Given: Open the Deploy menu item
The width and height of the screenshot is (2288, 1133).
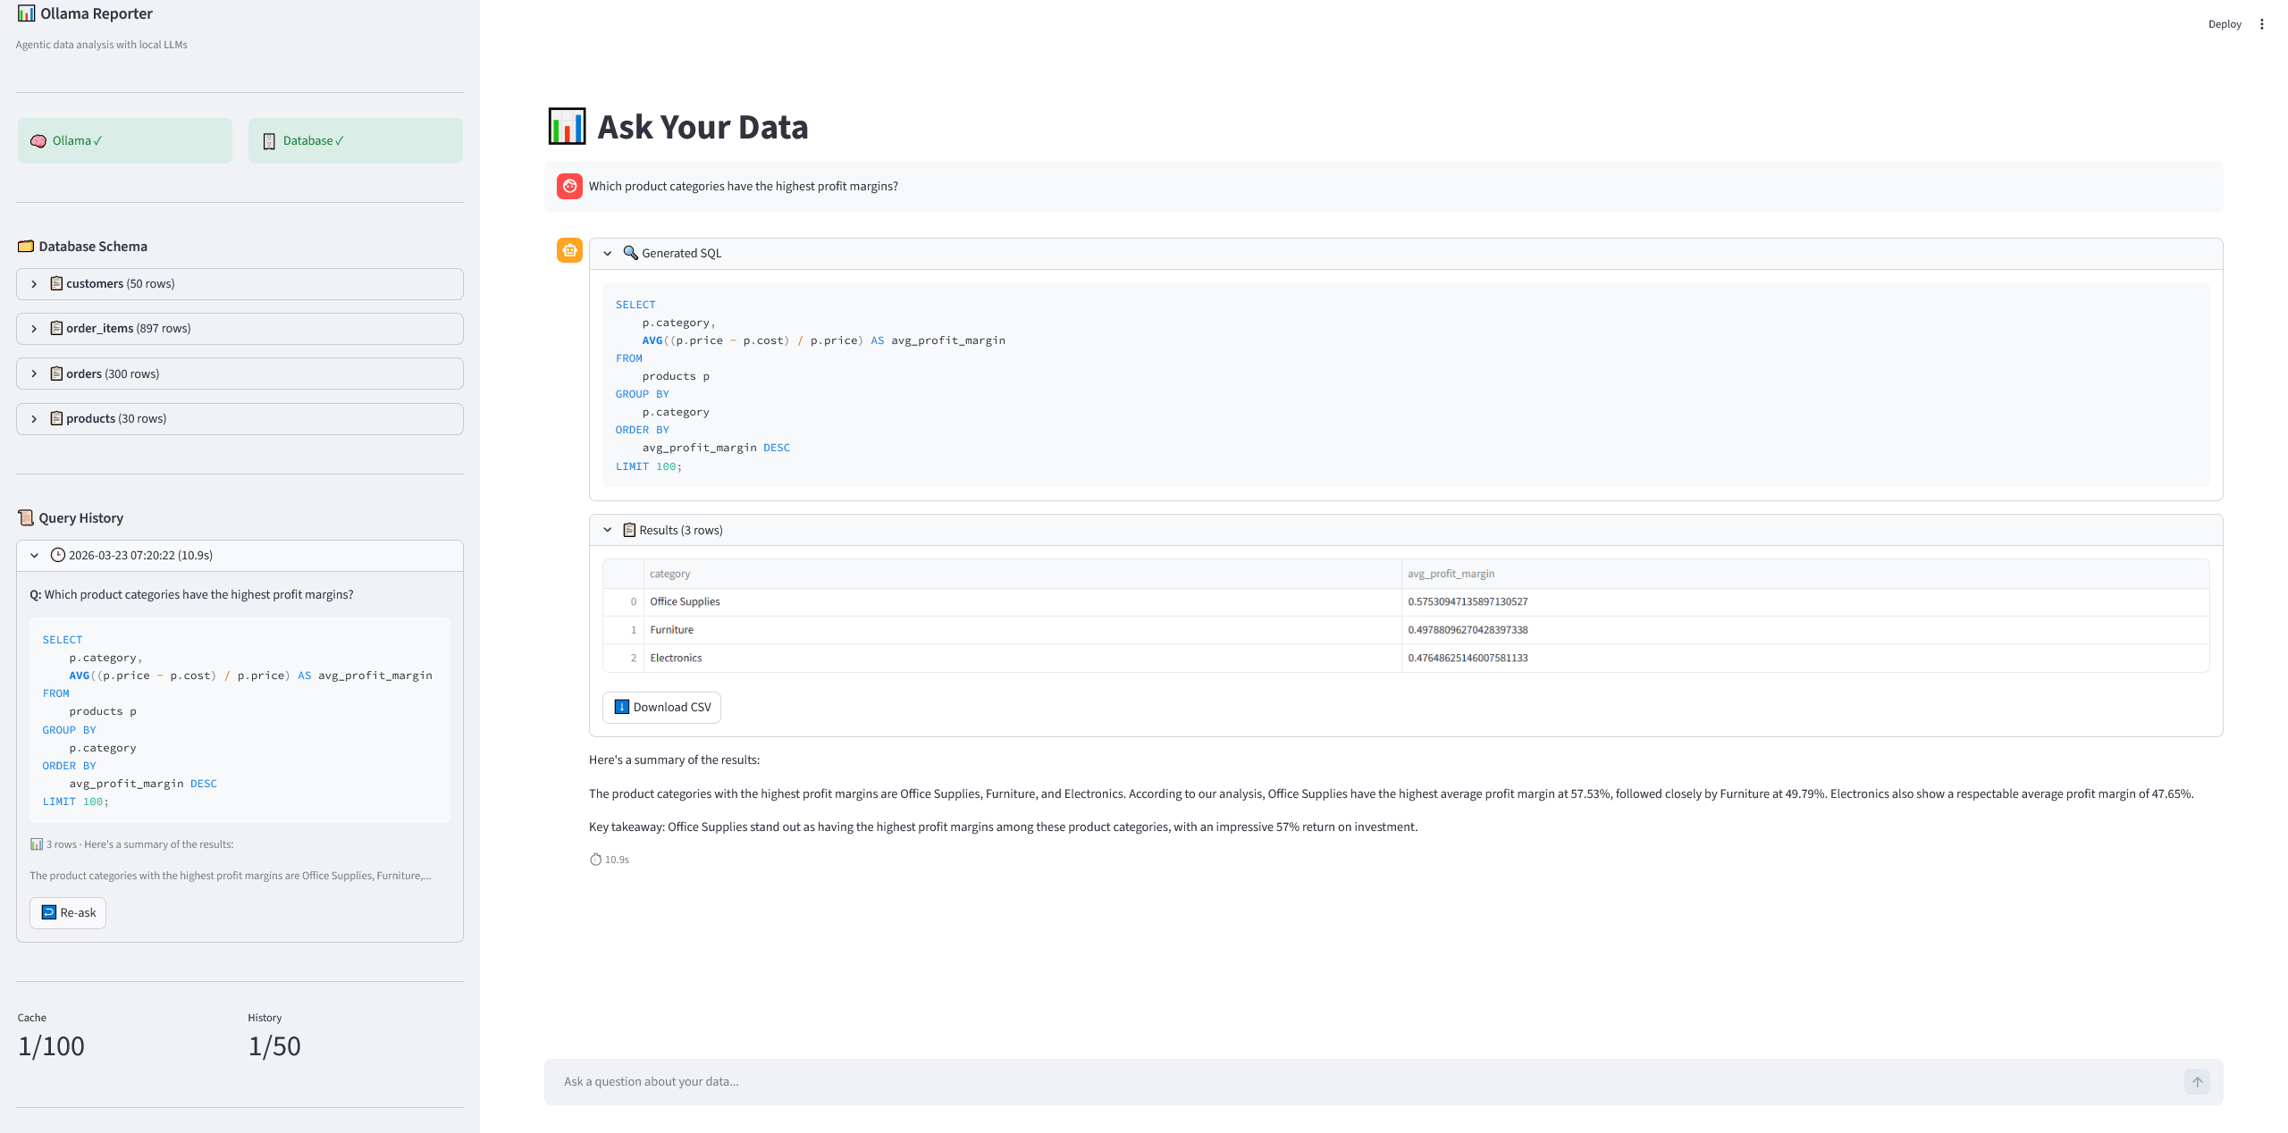Looking at the screenshot, I should coord(2224,24).
